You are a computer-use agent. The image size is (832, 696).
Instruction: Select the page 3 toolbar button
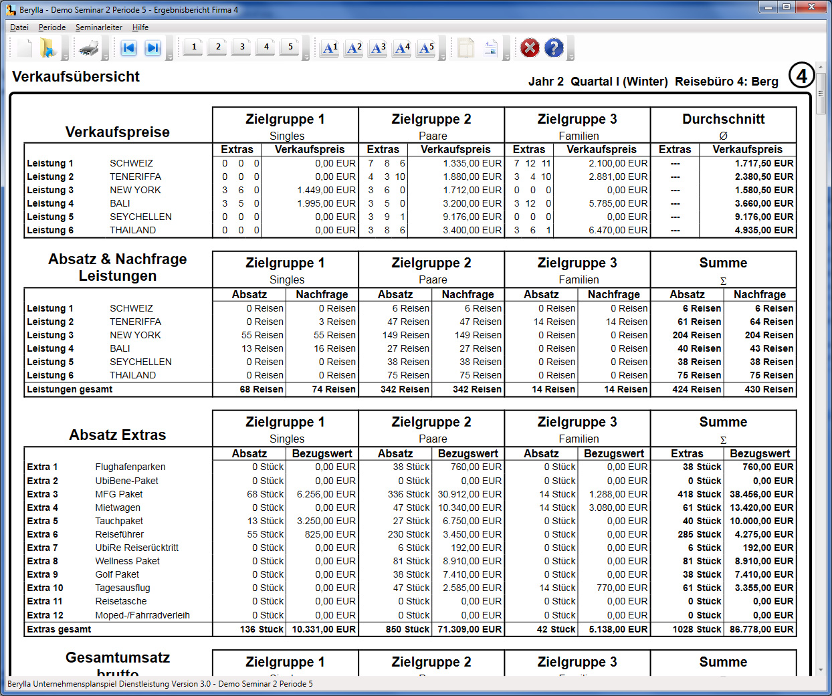pyautogui.click(x=242, y=47)
